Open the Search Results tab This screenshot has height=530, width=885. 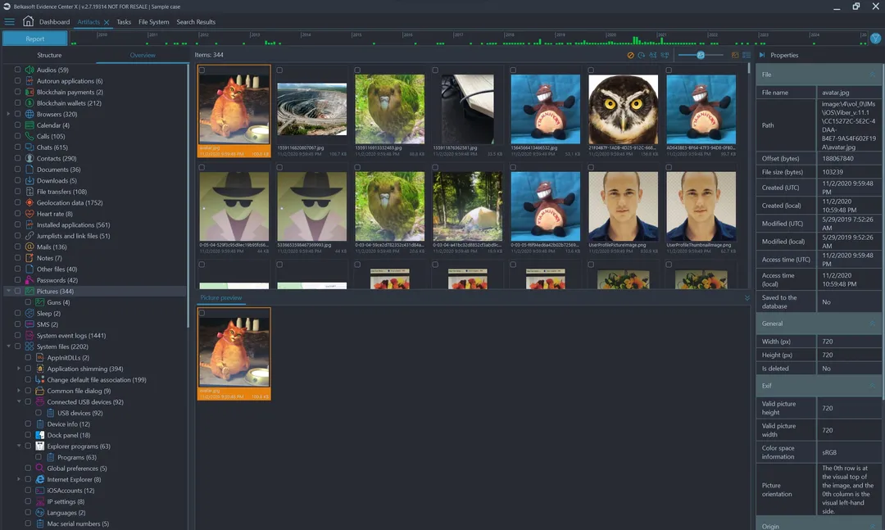coord(195,22)
